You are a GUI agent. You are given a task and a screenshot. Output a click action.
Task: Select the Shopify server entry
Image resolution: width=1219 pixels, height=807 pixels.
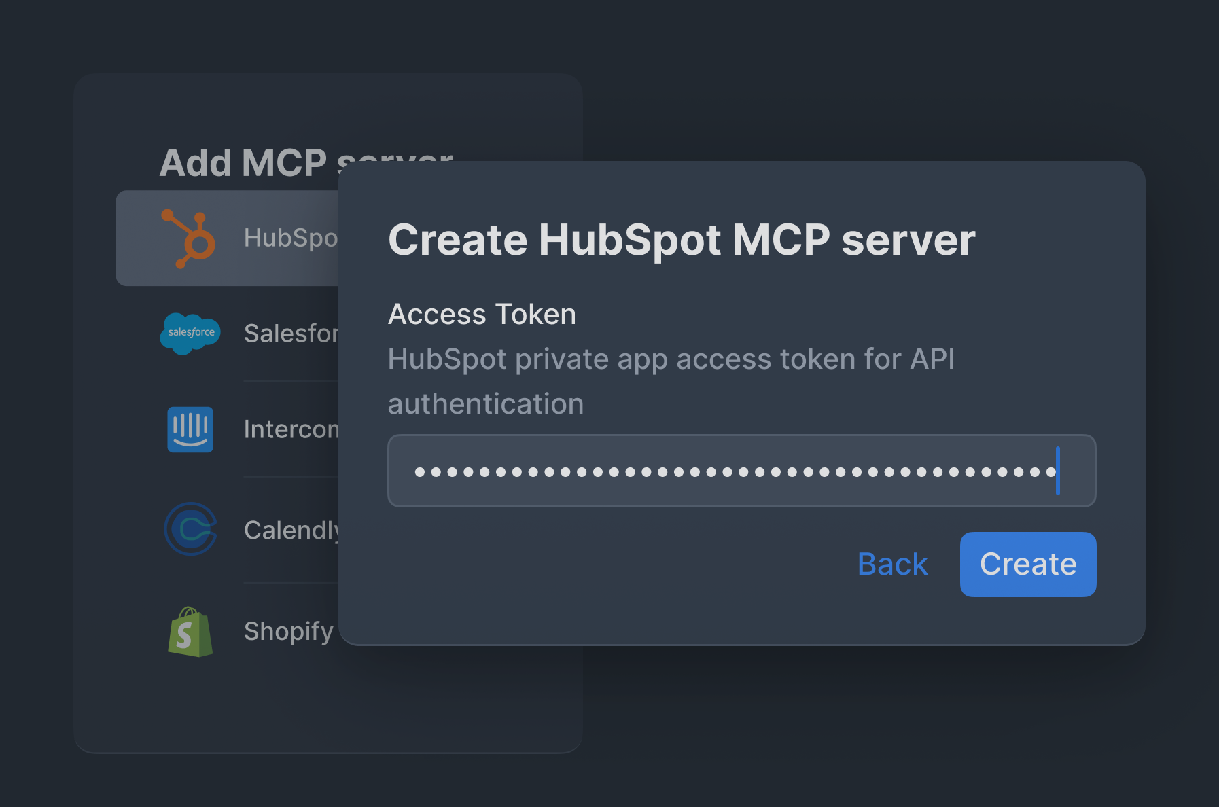(x=228, y=632)
